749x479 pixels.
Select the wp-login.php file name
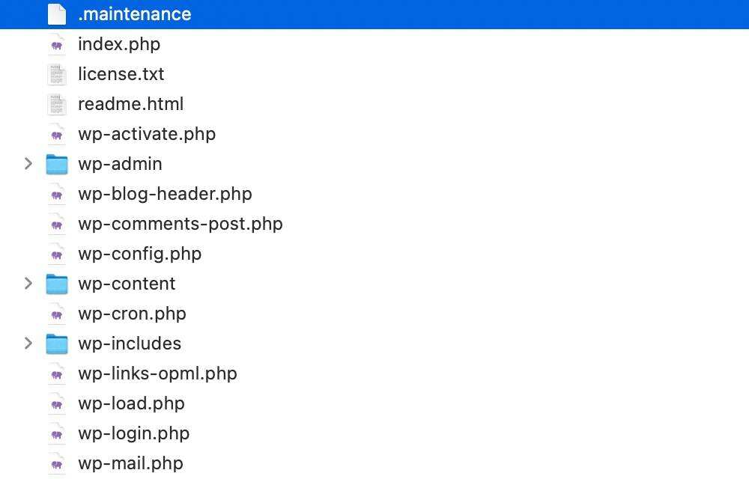point(134,433)
